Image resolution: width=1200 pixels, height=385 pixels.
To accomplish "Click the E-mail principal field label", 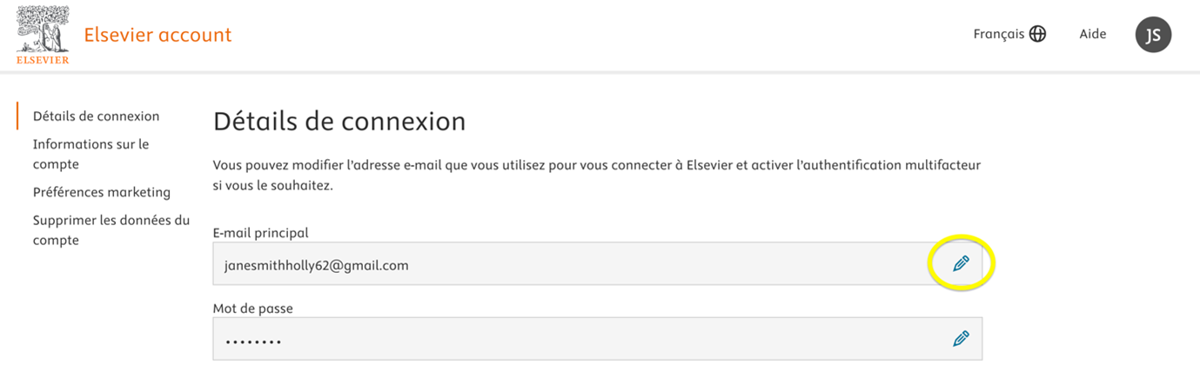I will point(260,233).
